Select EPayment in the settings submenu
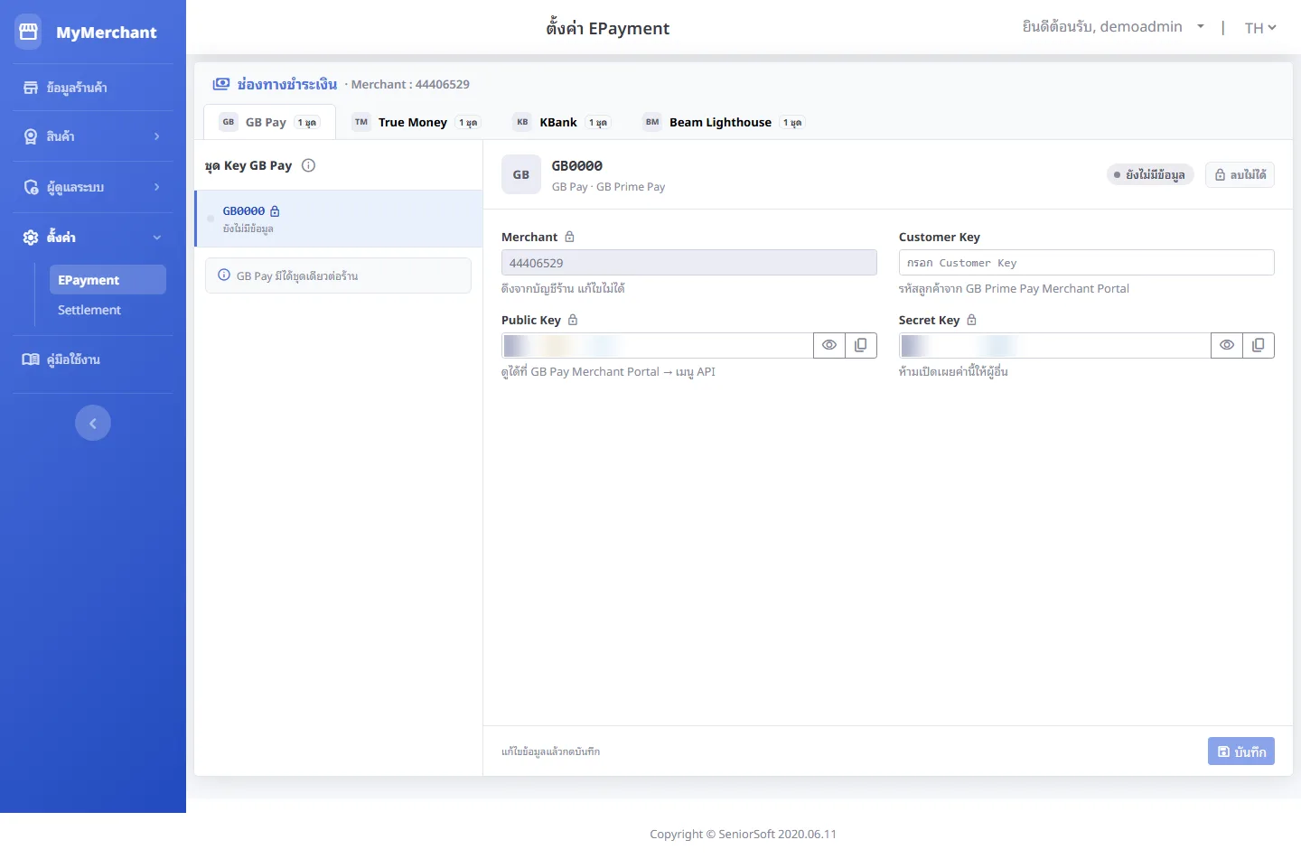This screenshot has height=868, width=1301. click(x=108, y=280)
